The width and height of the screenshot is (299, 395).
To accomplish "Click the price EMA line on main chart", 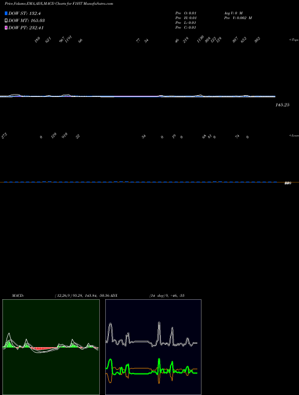I will click(x=138, y=96).
